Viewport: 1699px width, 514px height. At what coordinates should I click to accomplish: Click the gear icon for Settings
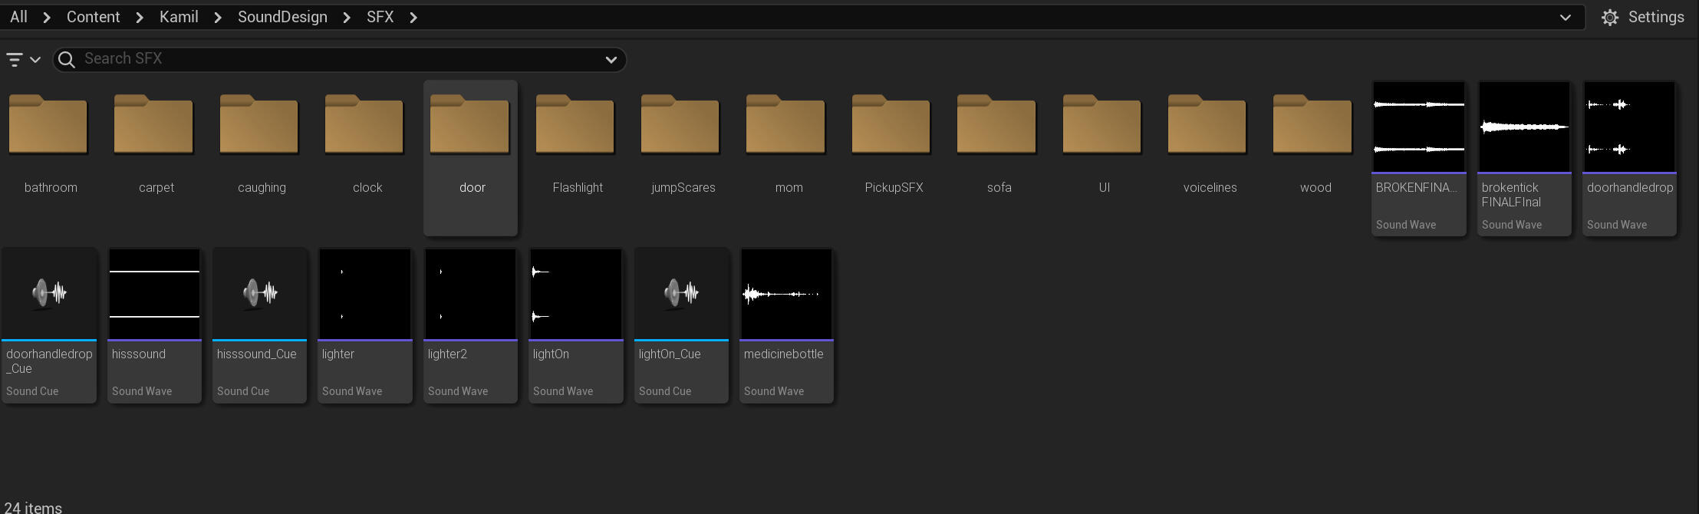[x=1610, y=18]
